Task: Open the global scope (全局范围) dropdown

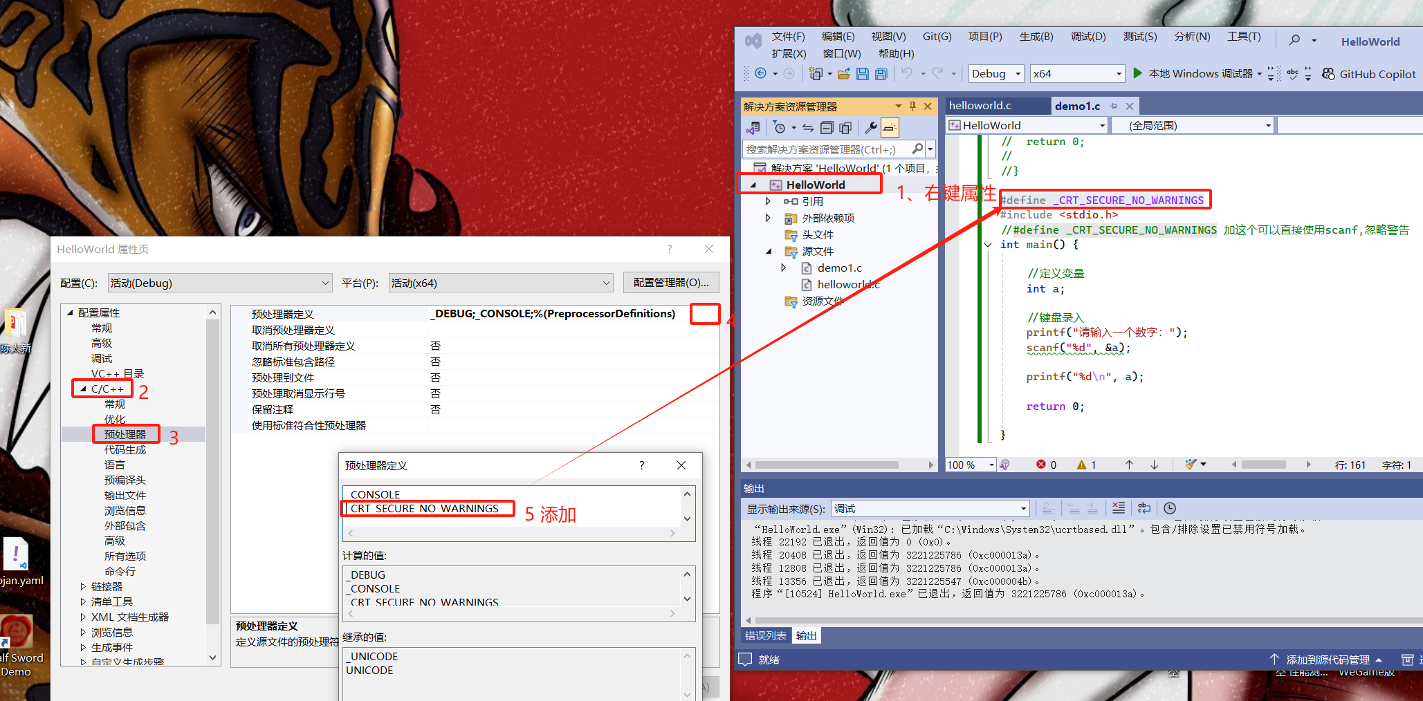Action: point(1193,125)
